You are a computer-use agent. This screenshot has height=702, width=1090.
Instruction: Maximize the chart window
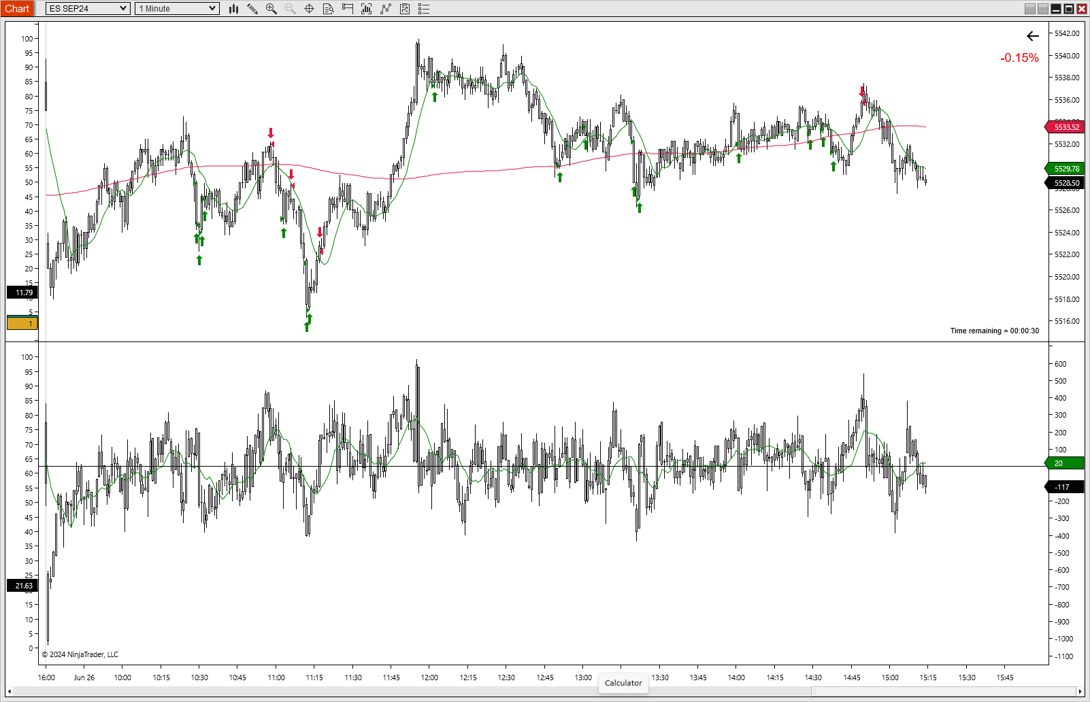(1069, 9)
